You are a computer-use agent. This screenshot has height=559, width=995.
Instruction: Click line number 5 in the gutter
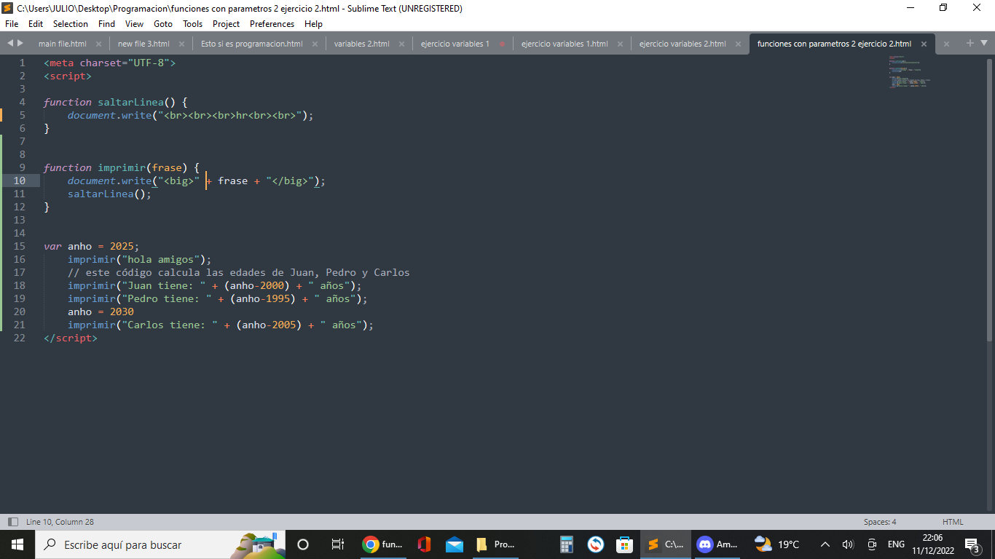(x=22, y=115)
